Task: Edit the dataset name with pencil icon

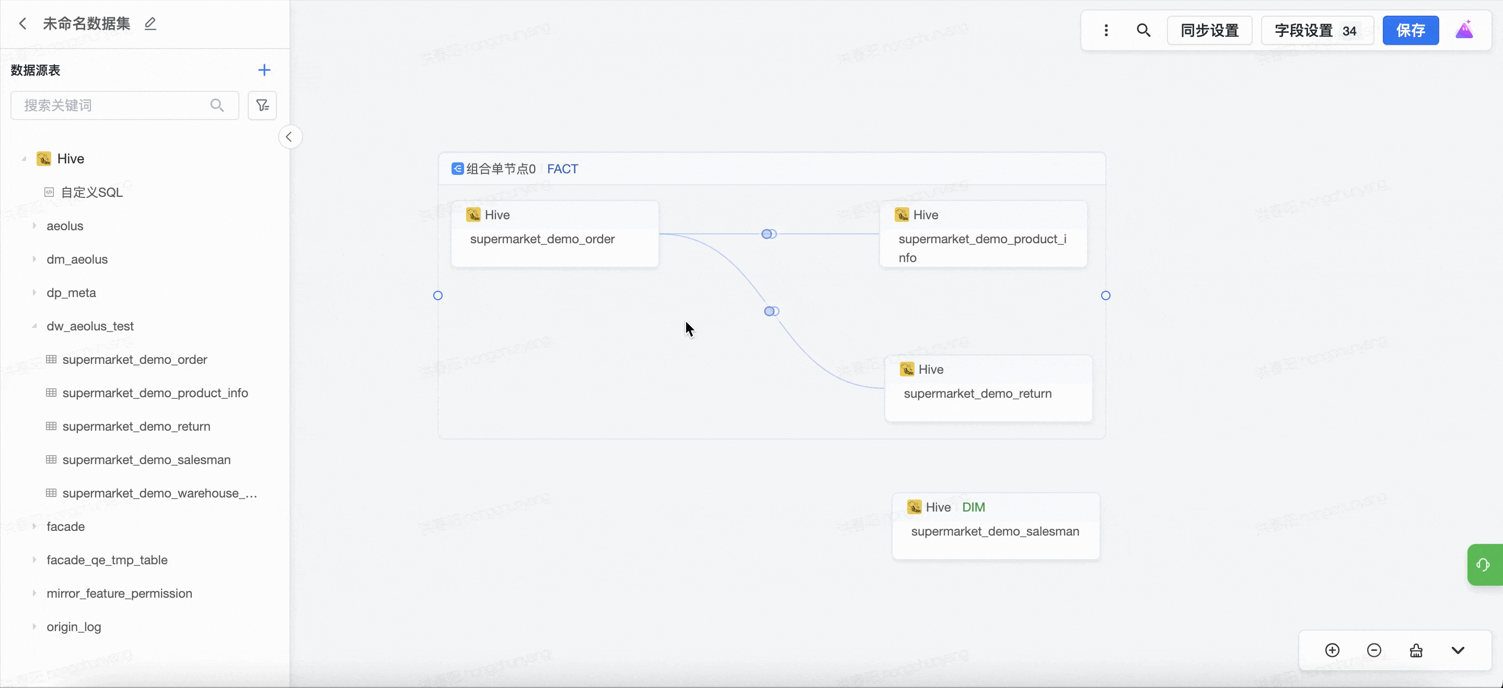Action: pos(150,24)
